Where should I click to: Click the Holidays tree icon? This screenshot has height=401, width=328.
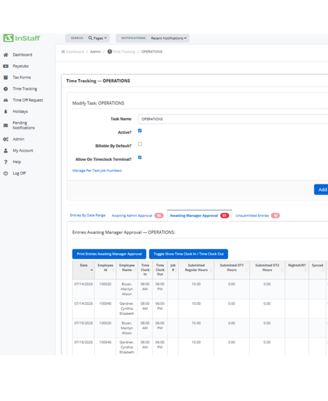[x=5, y=111]
